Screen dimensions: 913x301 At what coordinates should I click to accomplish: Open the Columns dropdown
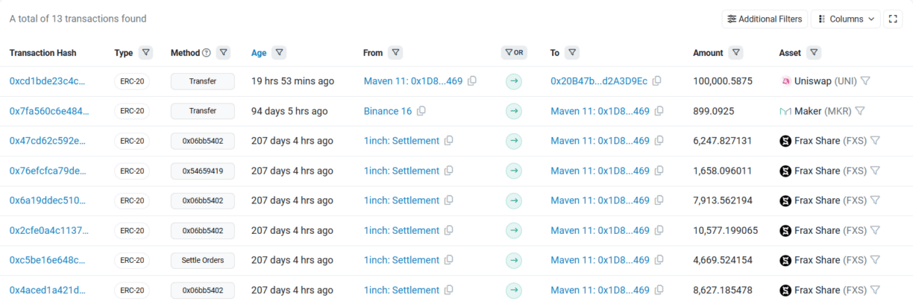(x=846, y=19)
